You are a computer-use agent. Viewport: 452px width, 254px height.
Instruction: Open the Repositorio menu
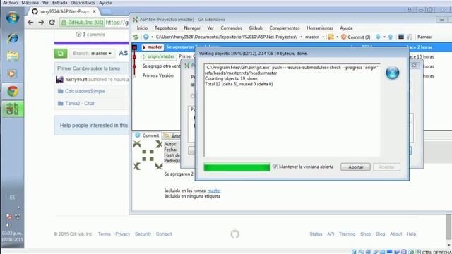coord(166,28)
